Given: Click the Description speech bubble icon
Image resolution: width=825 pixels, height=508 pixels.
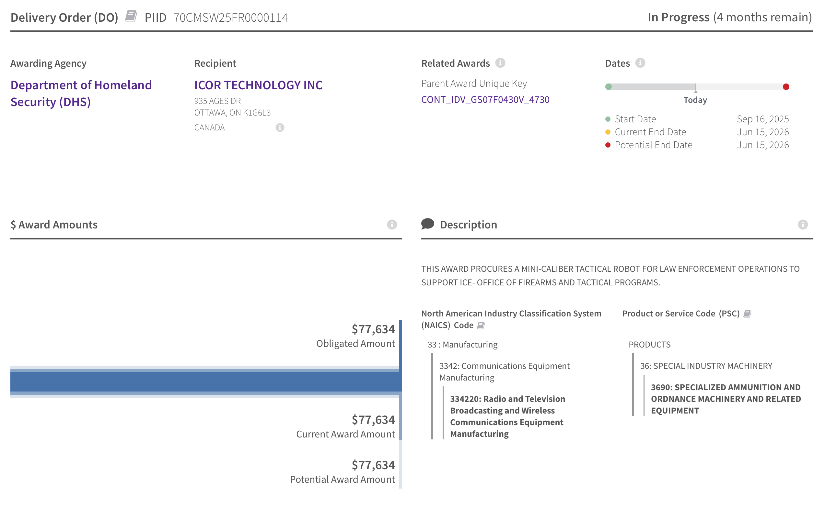Looking at the screenshot, I should click(428, 224).
